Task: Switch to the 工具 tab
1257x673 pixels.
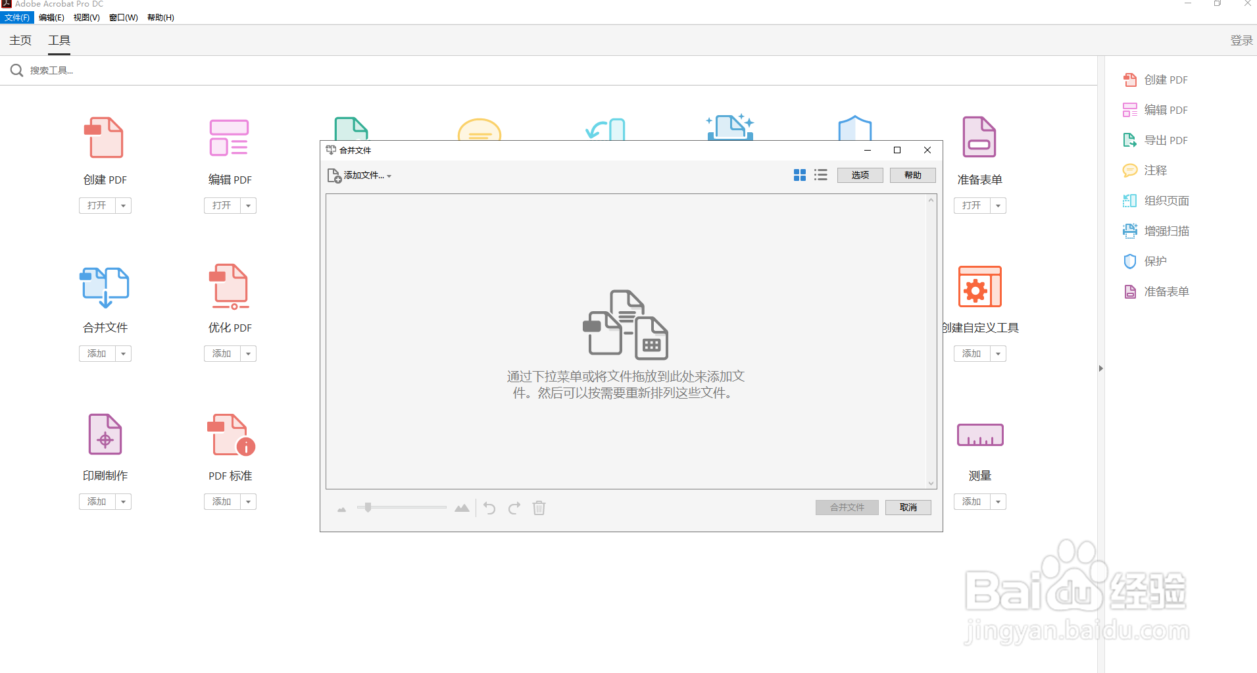Action: 59,40
